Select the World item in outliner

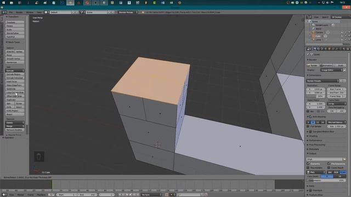(x=318, y=28)
